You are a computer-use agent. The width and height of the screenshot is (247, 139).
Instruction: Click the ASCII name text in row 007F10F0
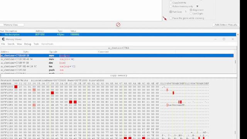click(176, 105)
